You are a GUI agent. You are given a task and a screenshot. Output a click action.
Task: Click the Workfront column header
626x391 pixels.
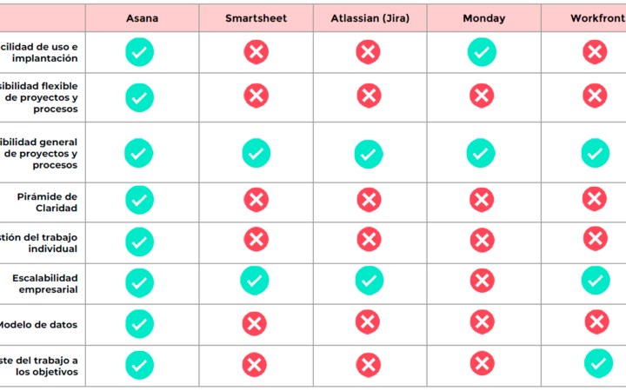[597, 18]
